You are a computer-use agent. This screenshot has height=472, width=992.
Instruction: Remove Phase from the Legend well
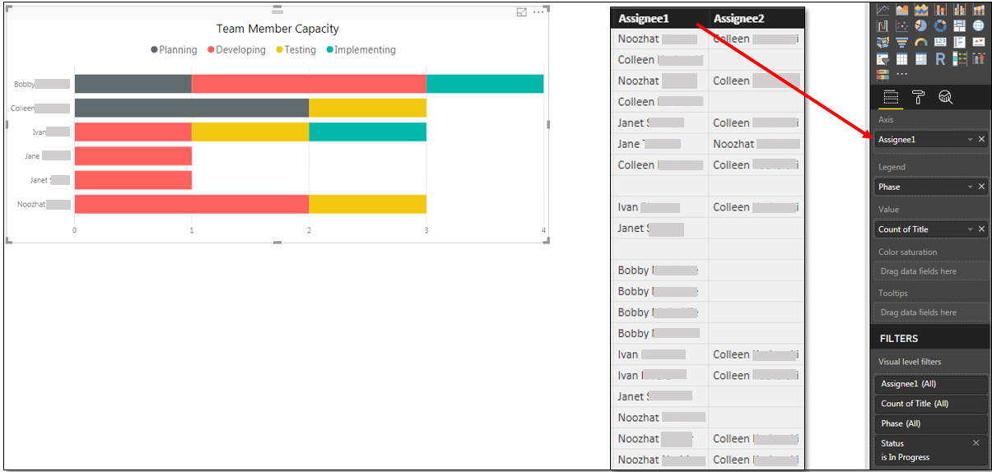(981, 187)
